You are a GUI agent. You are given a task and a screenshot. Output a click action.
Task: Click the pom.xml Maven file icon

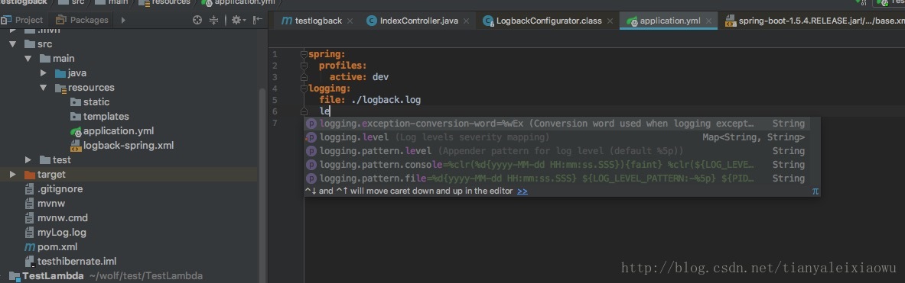click(x=30, y=247)
